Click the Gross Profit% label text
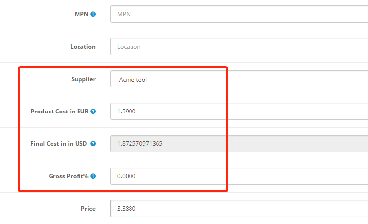 [x=69, y=176]
